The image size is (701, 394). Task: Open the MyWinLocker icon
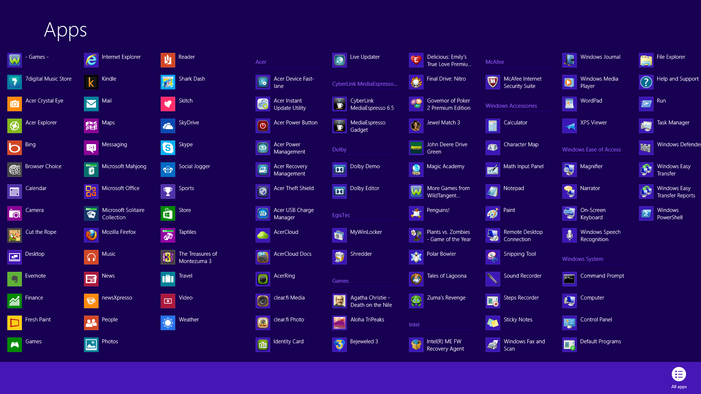click(340, 235)
